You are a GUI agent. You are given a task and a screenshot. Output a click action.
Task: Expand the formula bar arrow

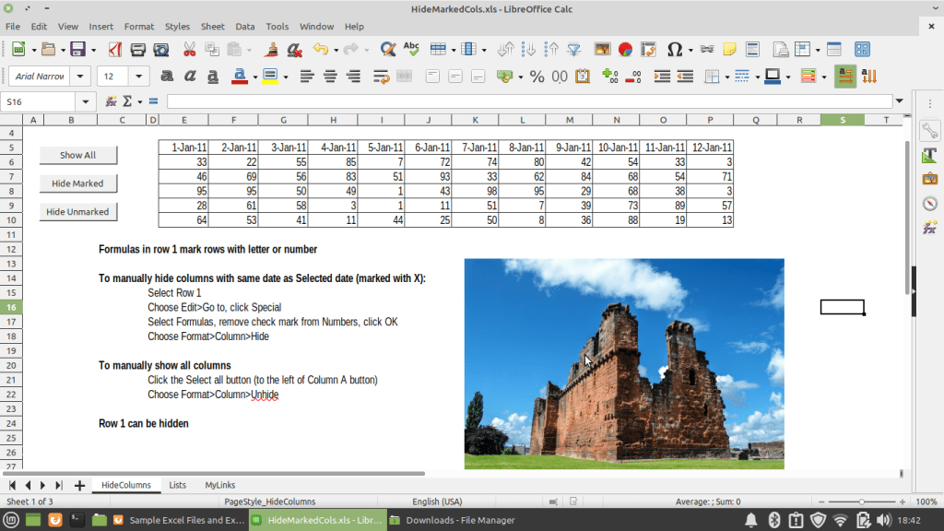pyautogui.click(x=900, y=101)
